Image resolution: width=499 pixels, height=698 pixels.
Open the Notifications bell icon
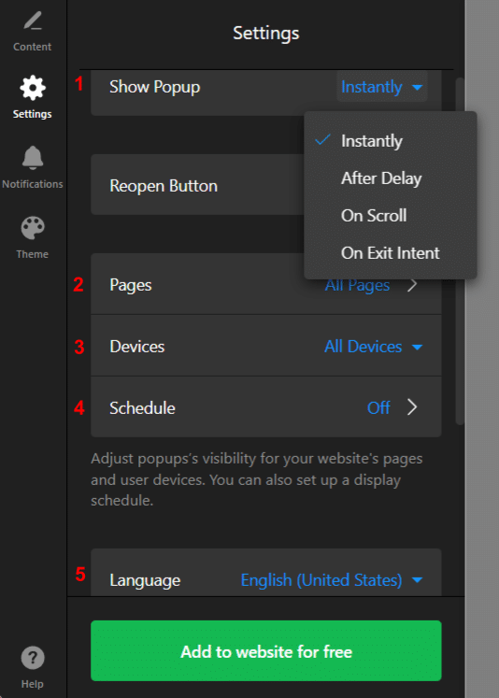click(x=33, y=158)
